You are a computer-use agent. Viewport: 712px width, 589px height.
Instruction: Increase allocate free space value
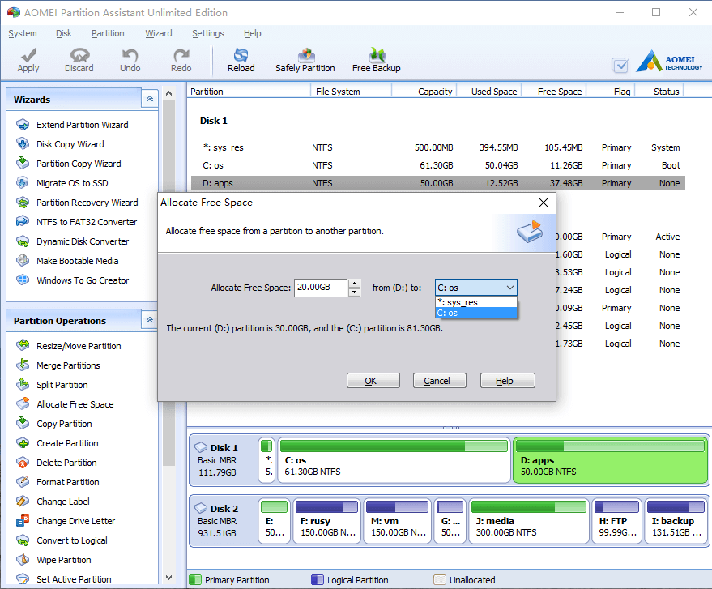click(x=354, y=284)
